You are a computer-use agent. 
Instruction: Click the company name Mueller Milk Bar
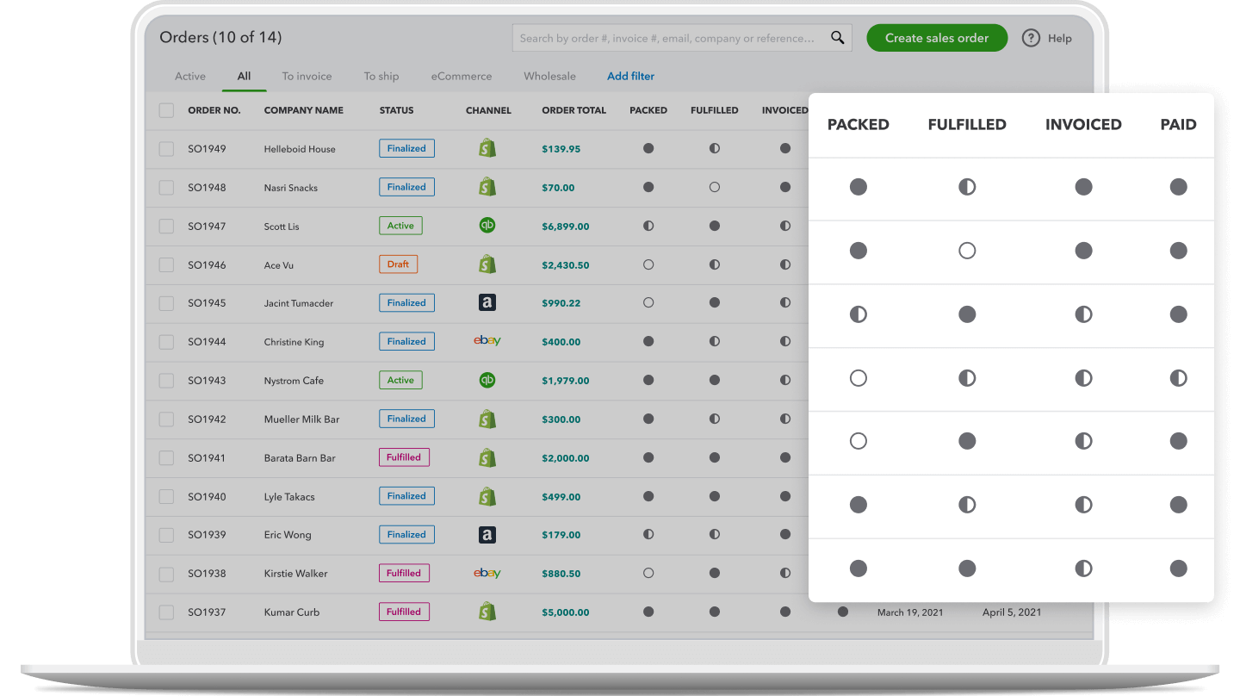302,419
